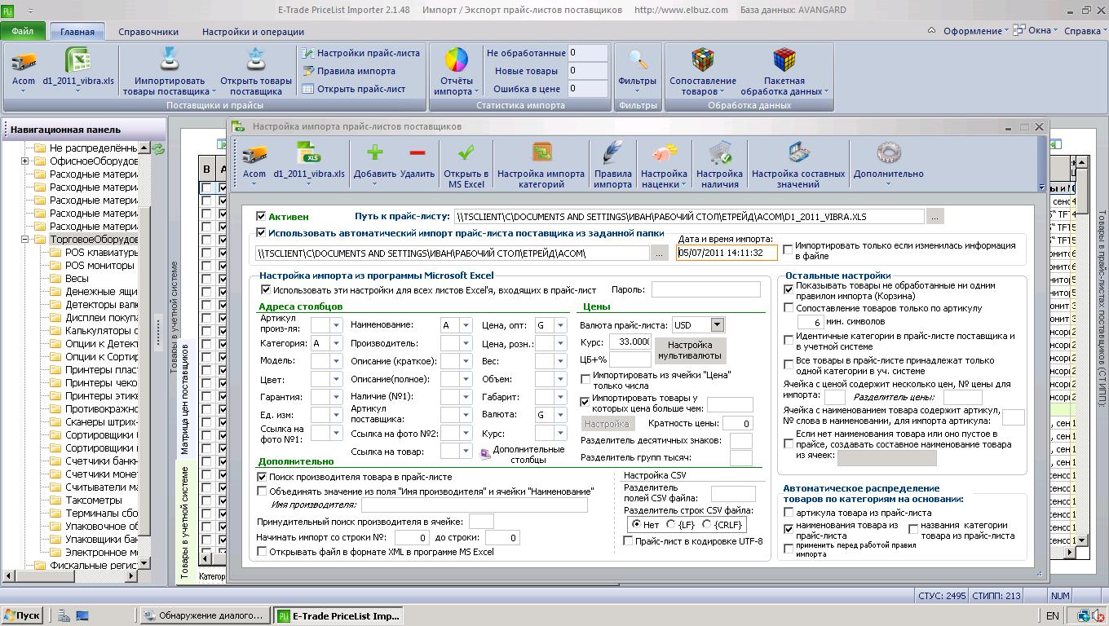Click Отчёты импорта pie chart icon
Image resolution: width=1109 pixels, height=626 pixels.
[x=456, y=60]
